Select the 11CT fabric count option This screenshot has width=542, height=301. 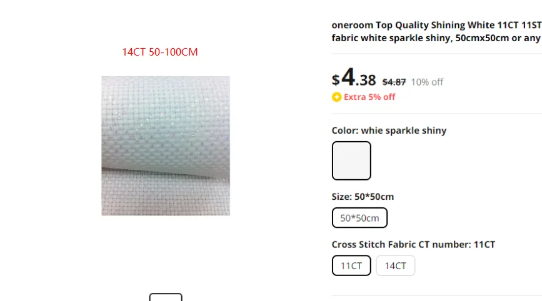(x=351, y=265)
